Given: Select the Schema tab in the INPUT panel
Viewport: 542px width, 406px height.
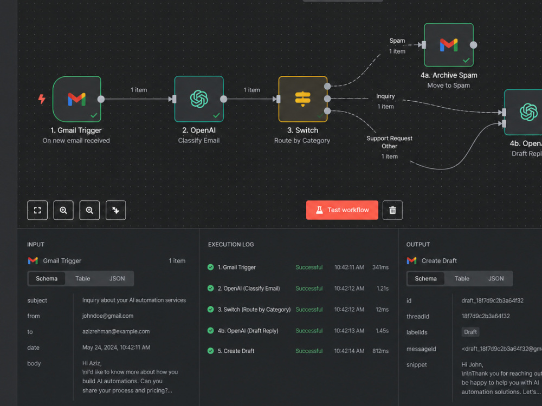Looking at the screenshot, I should click(47, 279).
